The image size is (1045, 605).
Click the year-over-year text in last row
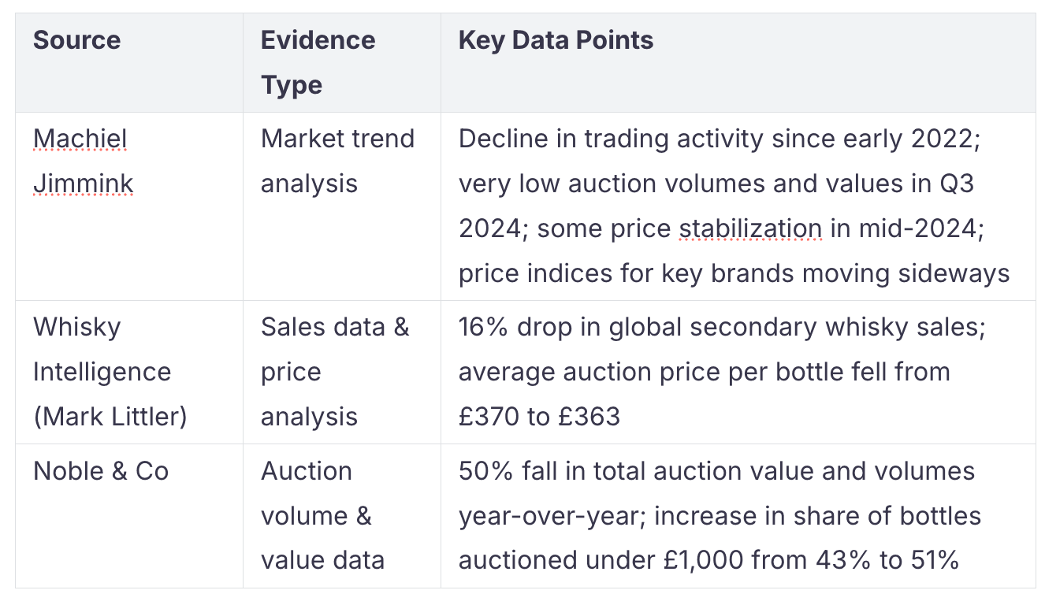[x=549, y=515]
